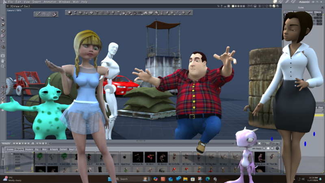325x183 pixels.
Task: Select the 2021 folder in browser tree
Action: [x=17, y=160]
